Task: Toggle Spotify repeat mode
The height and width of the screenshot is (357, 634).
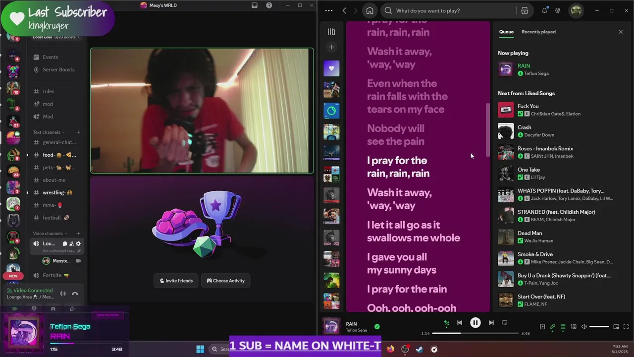Action: pyautogui.click(x=504, y=323)
